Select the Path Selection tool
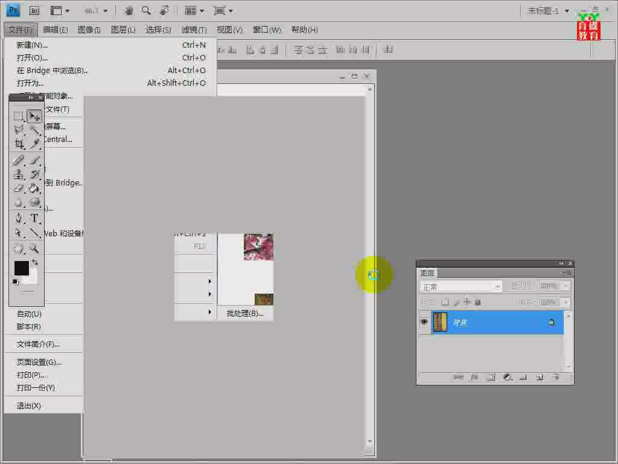 point(19,233)
